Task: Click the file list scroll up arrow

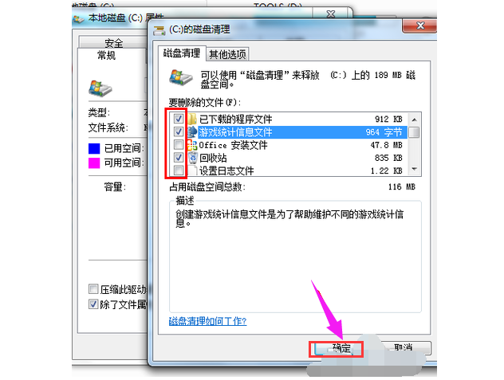Action: 415,119
